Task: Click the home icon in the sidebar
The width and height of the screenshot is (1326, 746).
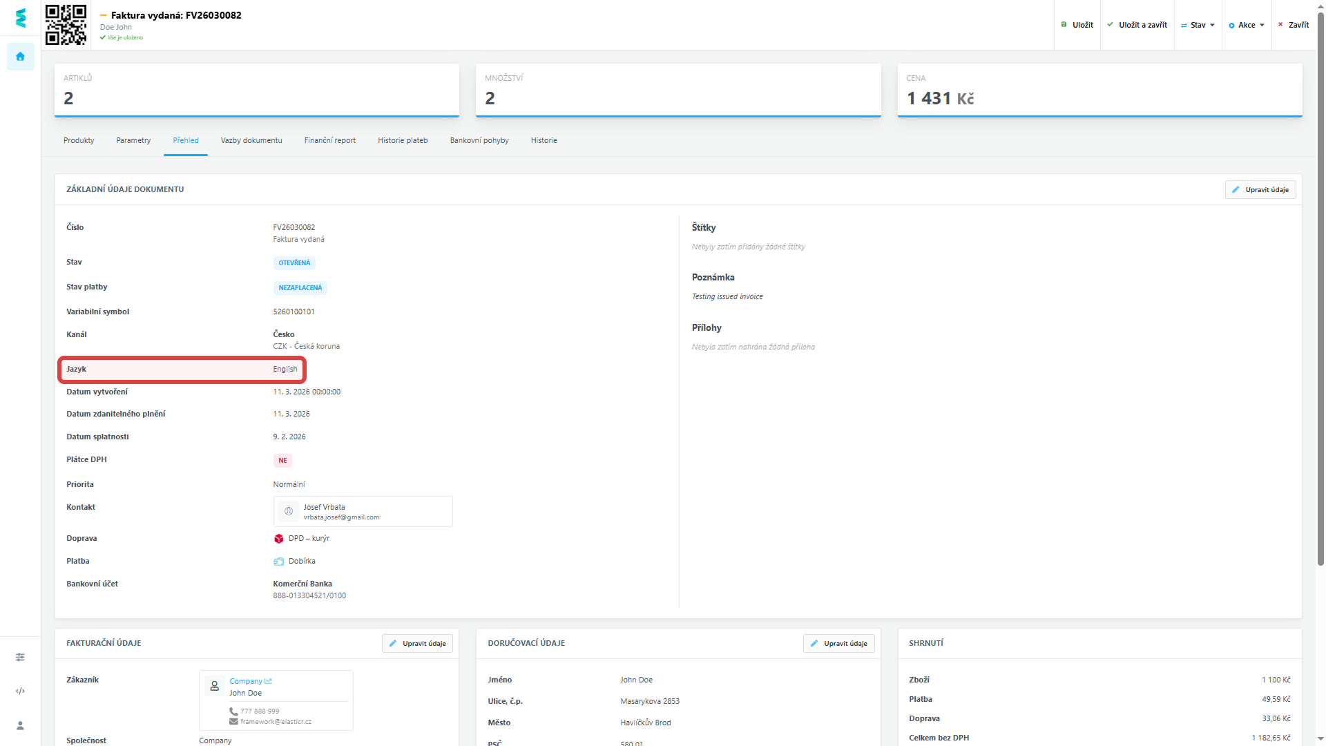Action: pos(20,57)
